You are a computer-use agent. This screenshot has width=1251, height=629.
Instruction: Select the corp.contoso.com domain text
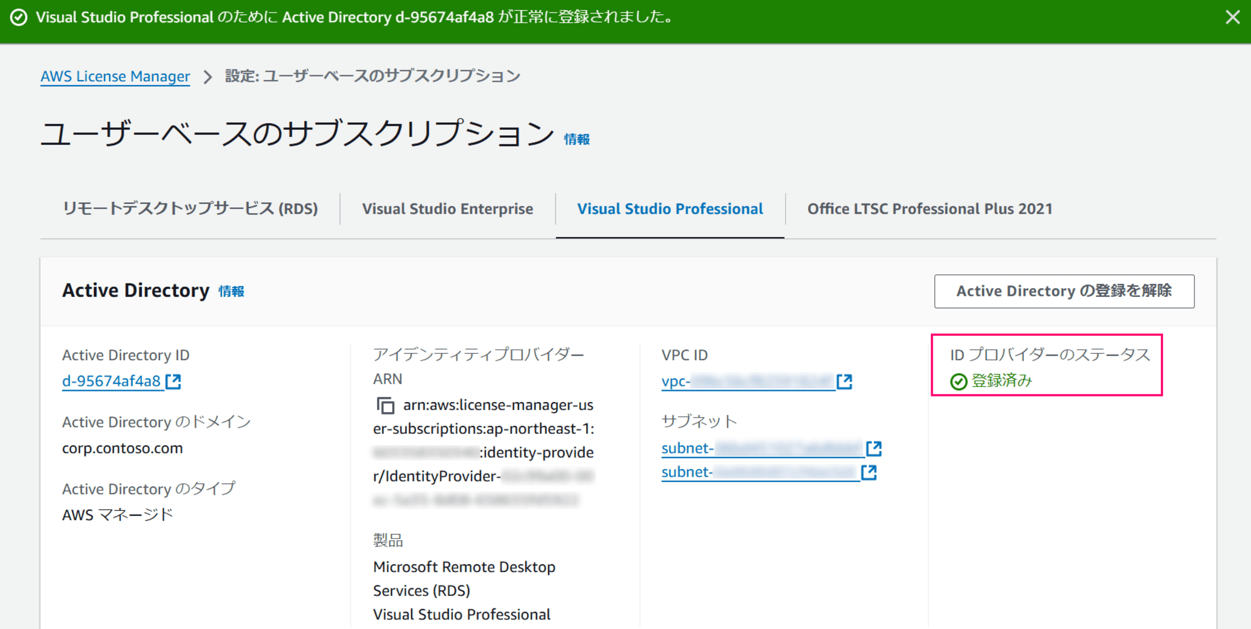click(123, 448)
